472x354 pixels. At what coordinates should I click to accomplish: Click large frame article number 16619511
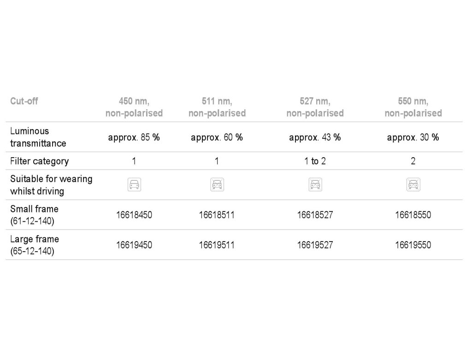pos(217,245)
